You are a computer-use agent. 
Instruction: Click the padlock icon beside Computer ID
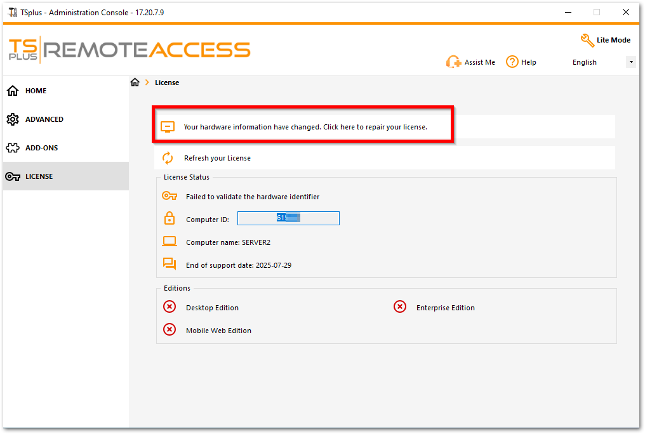tap(170, 219)
